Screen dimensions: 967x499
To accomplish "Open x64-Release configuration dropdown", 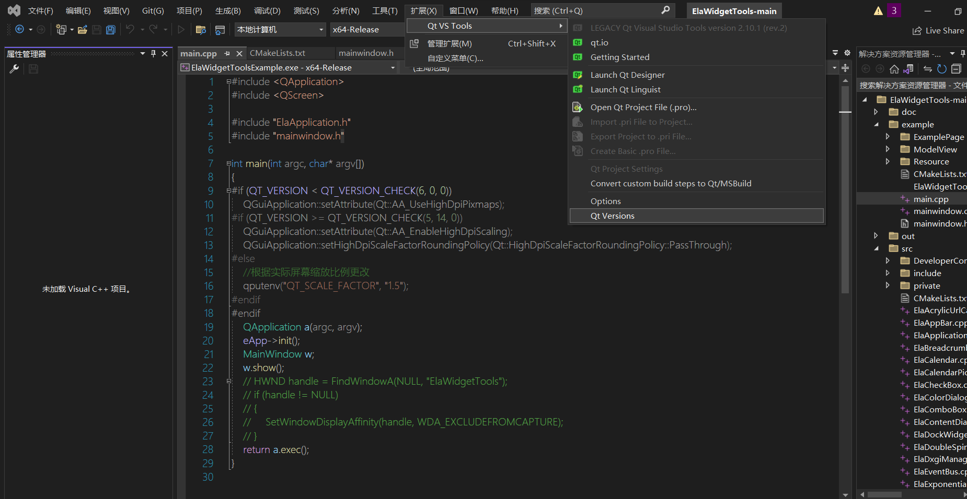I will point(367,30).
